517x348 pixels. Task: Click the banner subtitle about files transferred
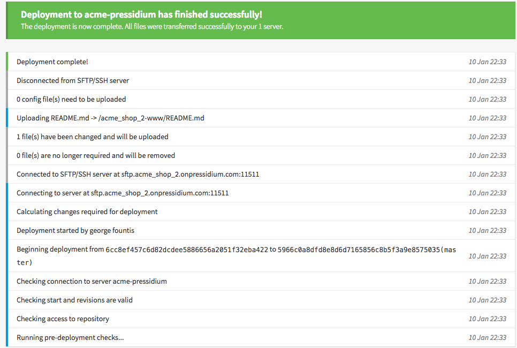point(152,26)
